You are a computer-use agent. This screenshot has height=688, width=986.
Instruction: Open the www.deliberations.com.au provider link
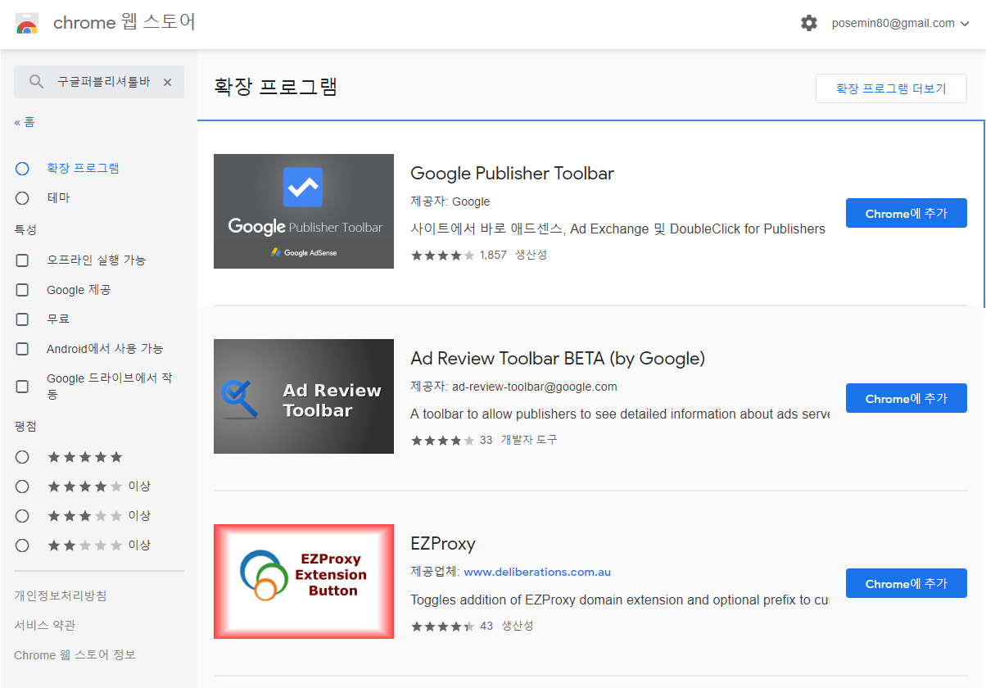537,572
